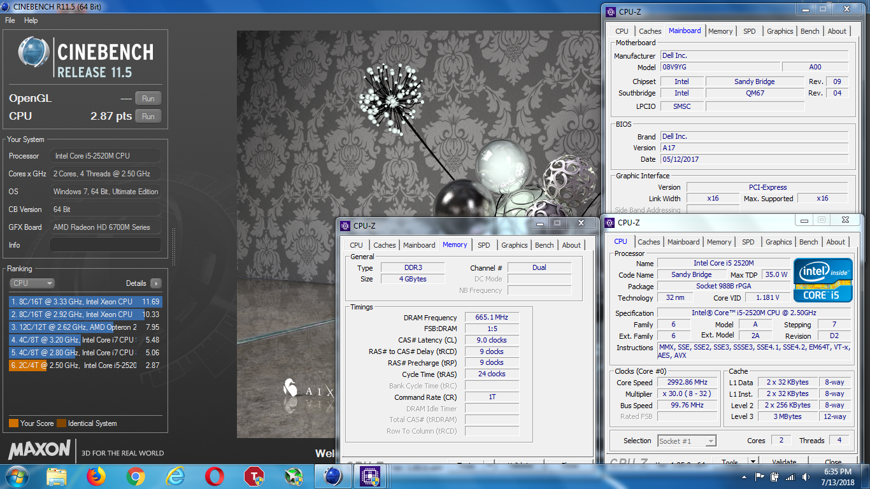Switch to SPD tab in Memory window
The image size is (870, 489).
484,245
